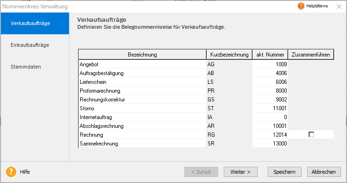The height and width of the screenshot is (183, 347).
Task: Open Help&News icon at top right
Action: (x=301, y=6)
